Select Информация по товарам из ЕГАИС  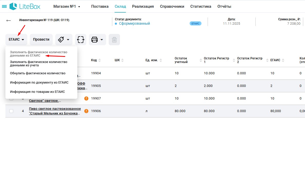[x=37, y=92]
